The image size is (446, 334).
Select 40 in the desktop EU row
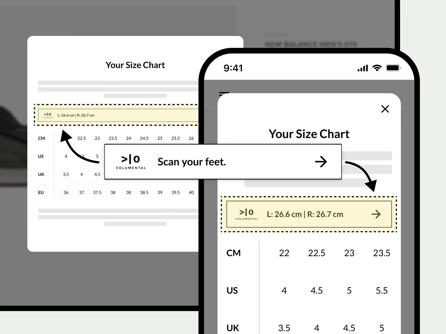click(191, 192)
